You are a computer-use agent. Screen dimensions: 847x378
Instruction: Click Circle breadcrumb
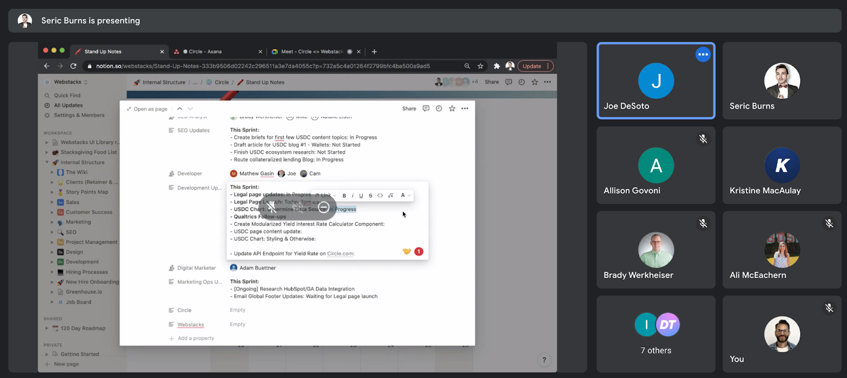coord(218,82)
